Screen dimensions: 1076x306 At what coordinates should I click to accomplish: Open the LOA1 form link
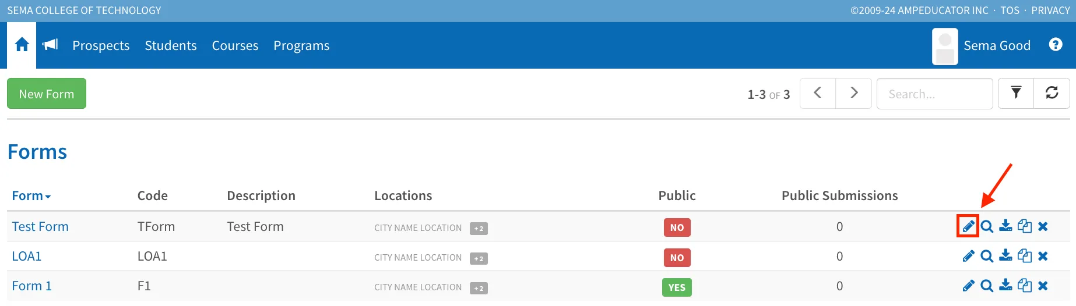[x=27, y=256]
